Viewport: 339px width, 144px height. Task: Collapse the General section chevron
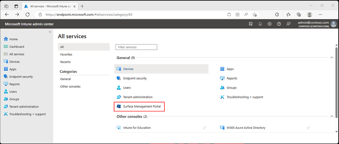tap(332, 58)
